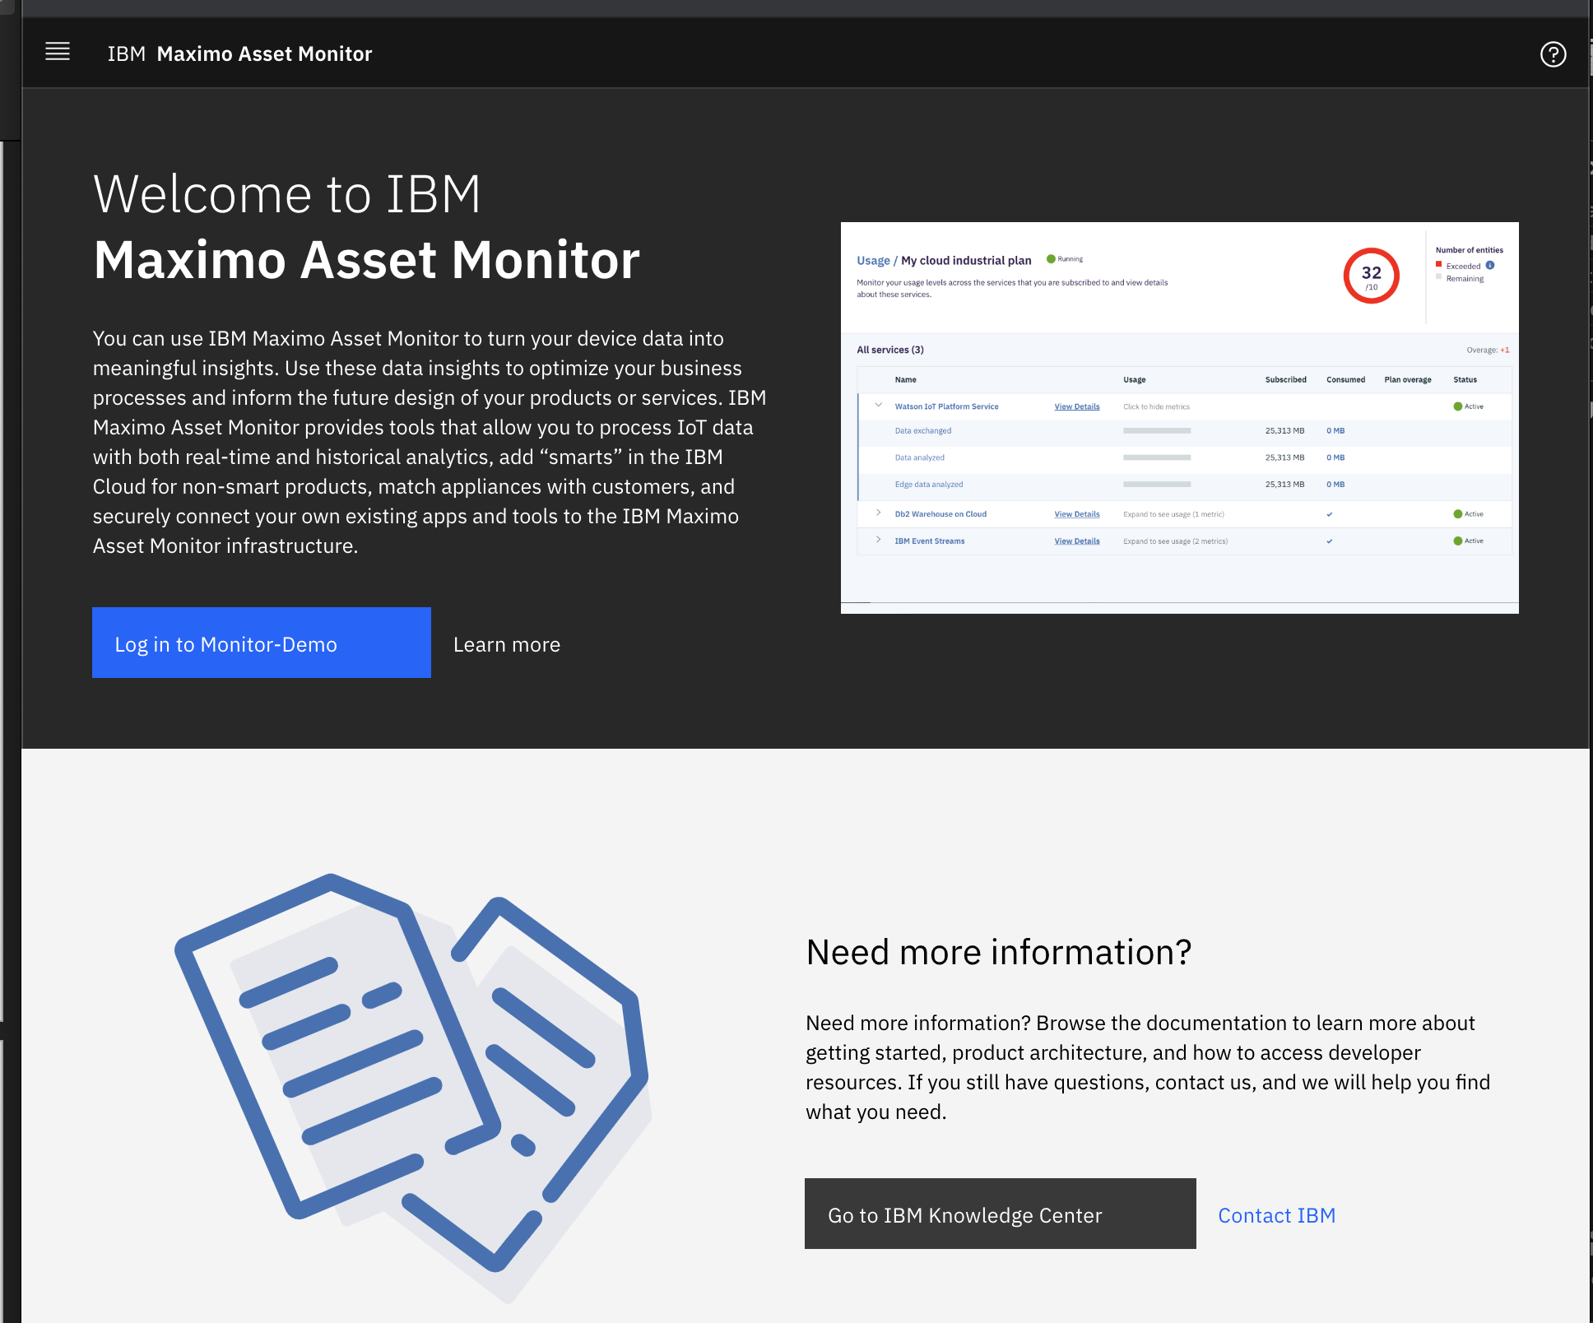The image size is (1593, 1323).
Task: Click the Learn more link
Action: tap(507, 644)
